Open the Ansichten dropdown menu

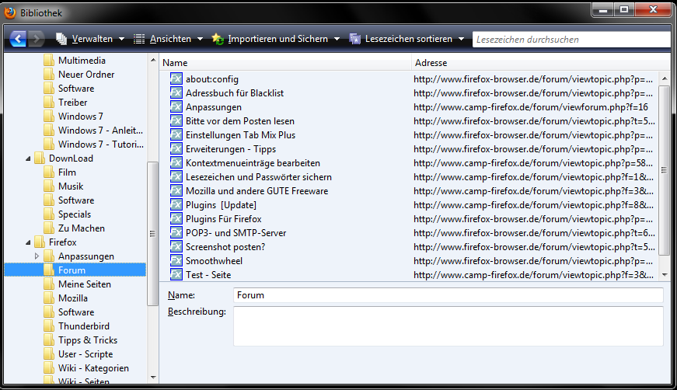[168, 39]
